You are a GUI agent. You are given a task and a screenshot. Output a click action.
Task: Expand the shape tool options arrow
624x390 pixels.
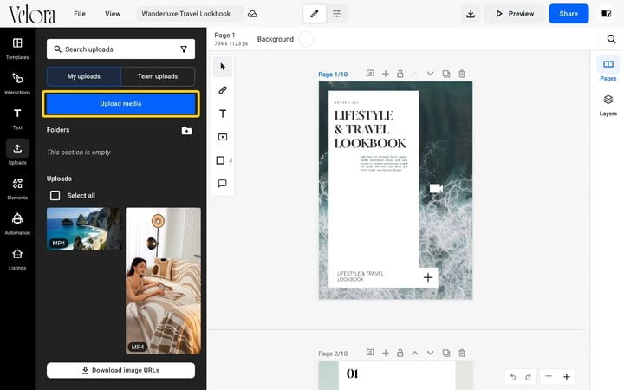(231, 160)
